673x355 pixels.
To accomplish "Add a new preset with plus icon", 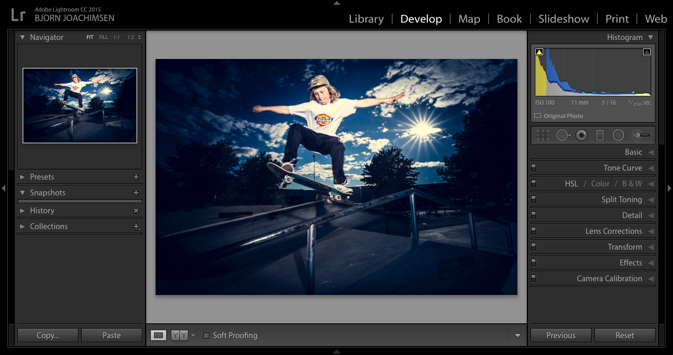I will coord(136,177).
